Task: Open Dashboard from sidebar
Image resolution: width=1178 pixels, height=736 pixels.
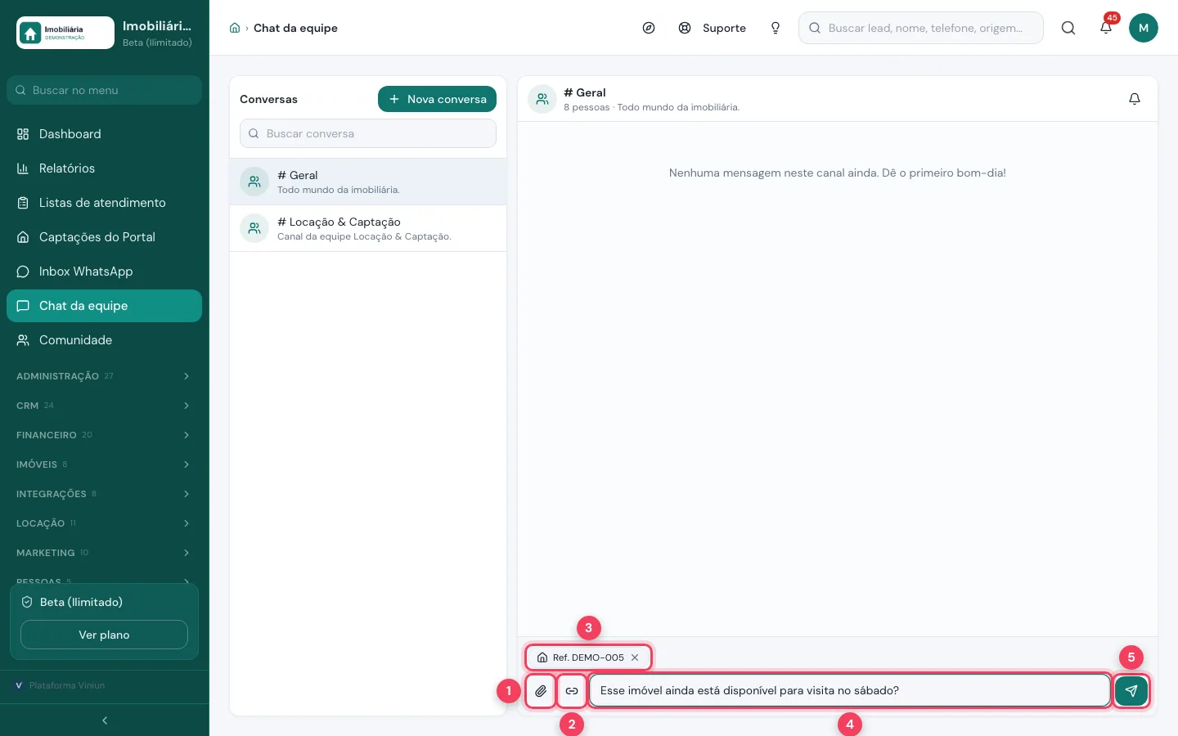Action: point(104,134)
